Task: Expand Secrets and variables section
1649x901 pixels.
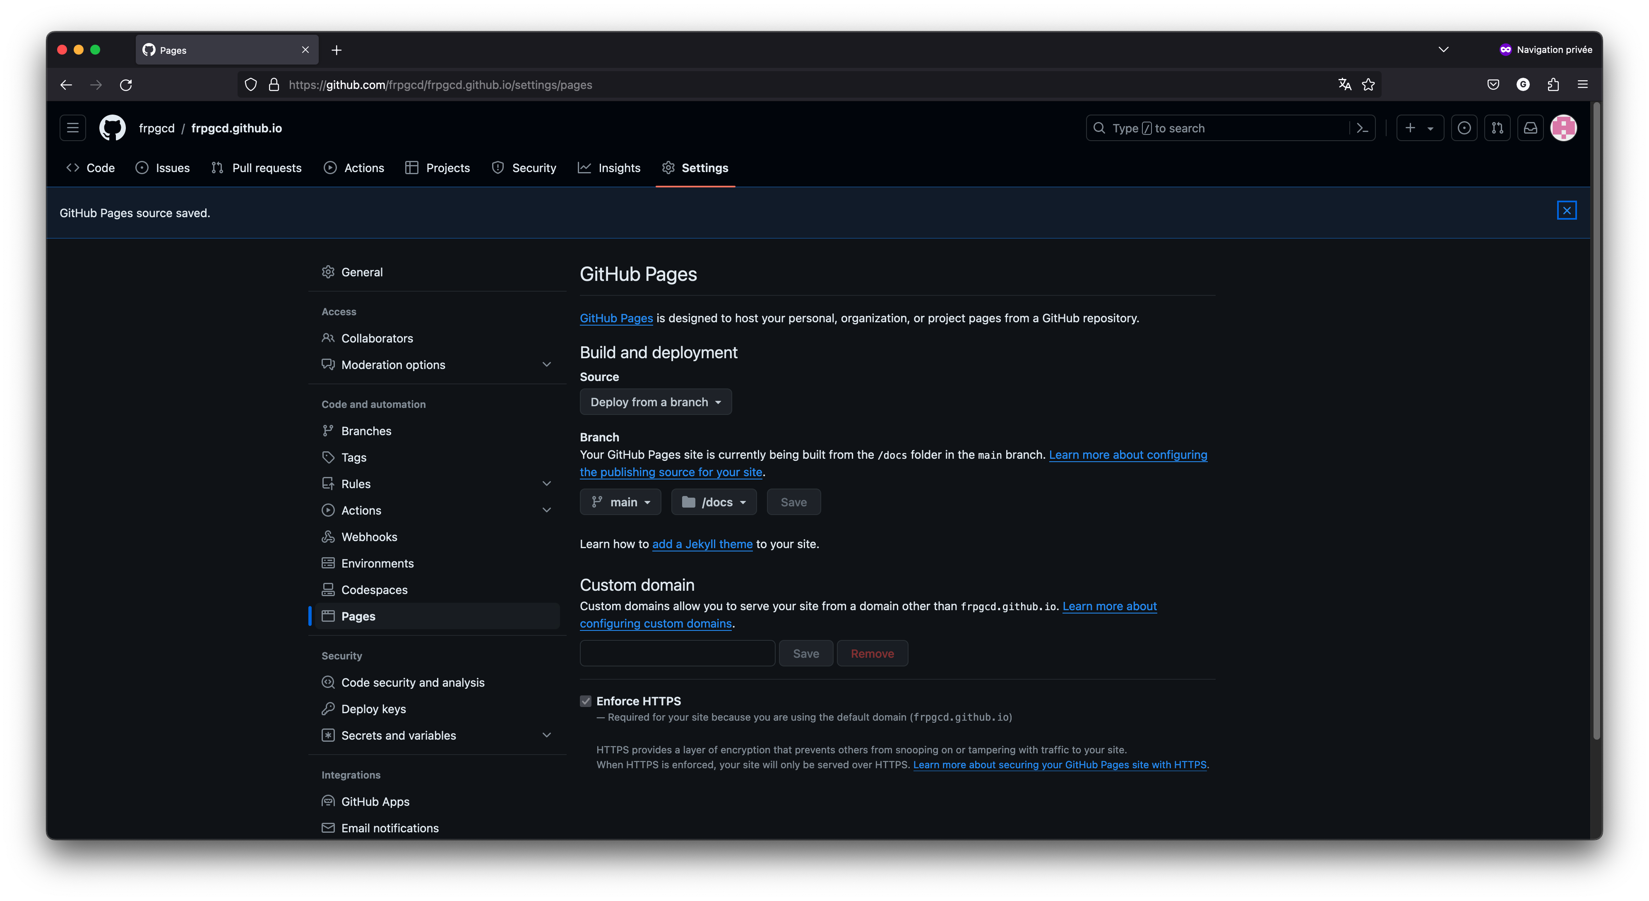Action: 546,735
